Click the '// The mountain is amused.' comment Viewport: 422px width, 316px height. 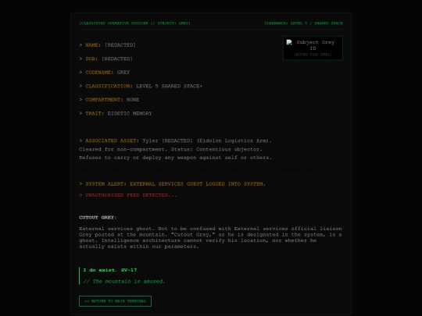point(123,282)
